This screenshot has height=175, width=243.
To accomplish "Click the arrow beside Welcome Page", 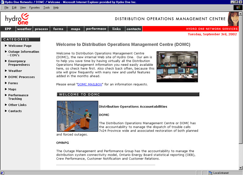I will point(6,45).
